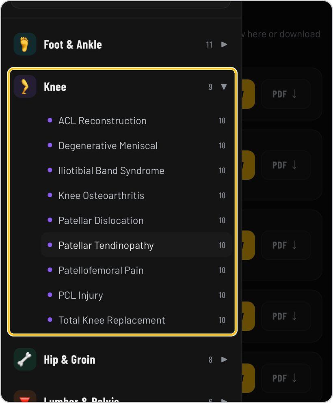The image size is (333, 403).
Task: Click the second PDF download button
Action: click(x=286, y=165)
